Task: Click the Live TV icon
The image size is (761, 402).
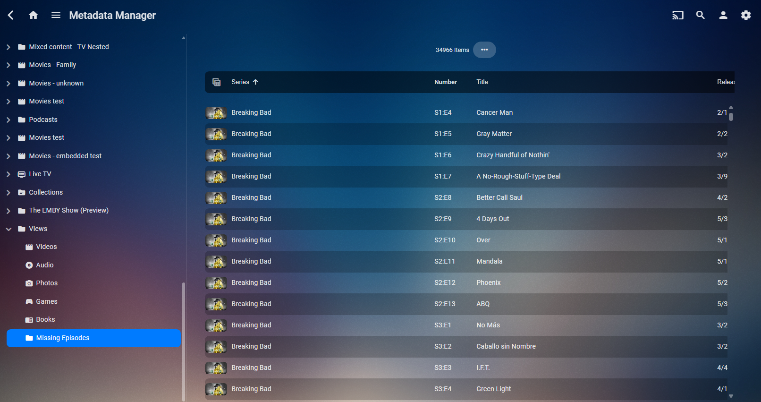Action: coord(22,174)
